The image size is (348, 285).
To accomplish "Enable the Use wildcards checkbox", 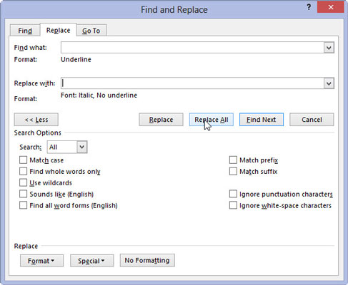I will tap(23, 182).
